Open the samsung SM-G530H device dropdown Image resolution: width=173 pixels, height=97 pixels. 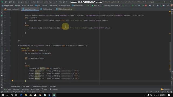coord(111,5)
